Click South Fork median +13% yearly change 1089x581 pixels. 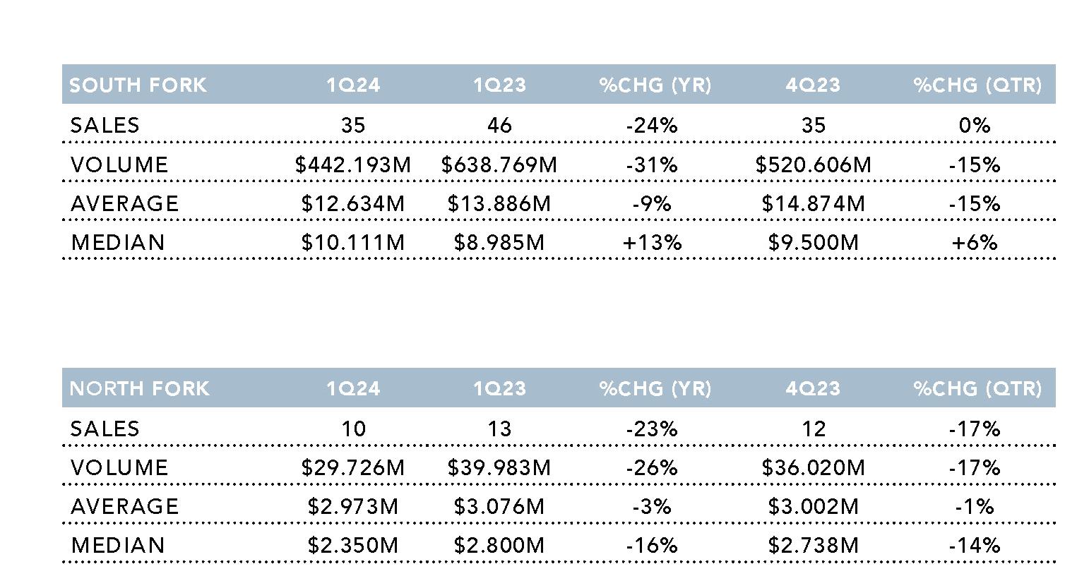point(652,243)
